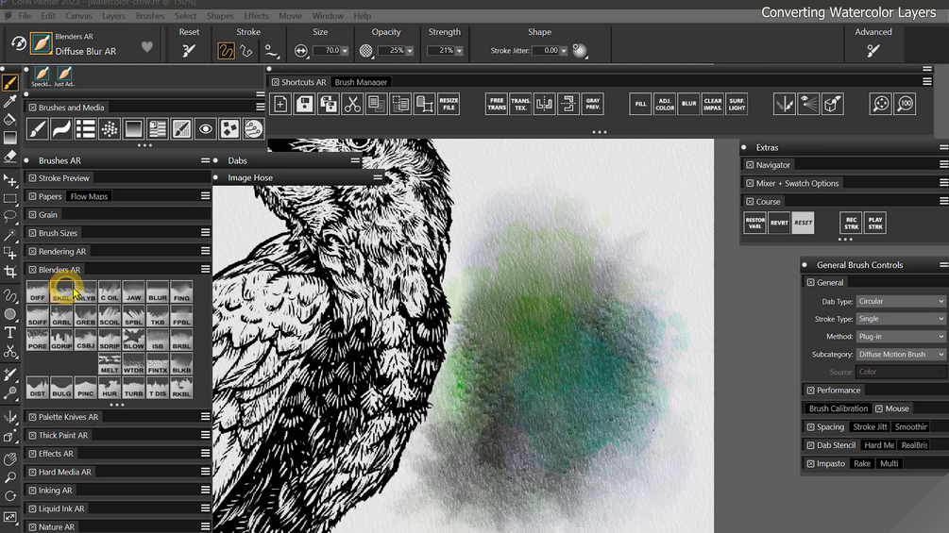Viewport: 949px width, 533px height.
Task: Select the Brush tool in the toolbox
Action: coord(10,83)
